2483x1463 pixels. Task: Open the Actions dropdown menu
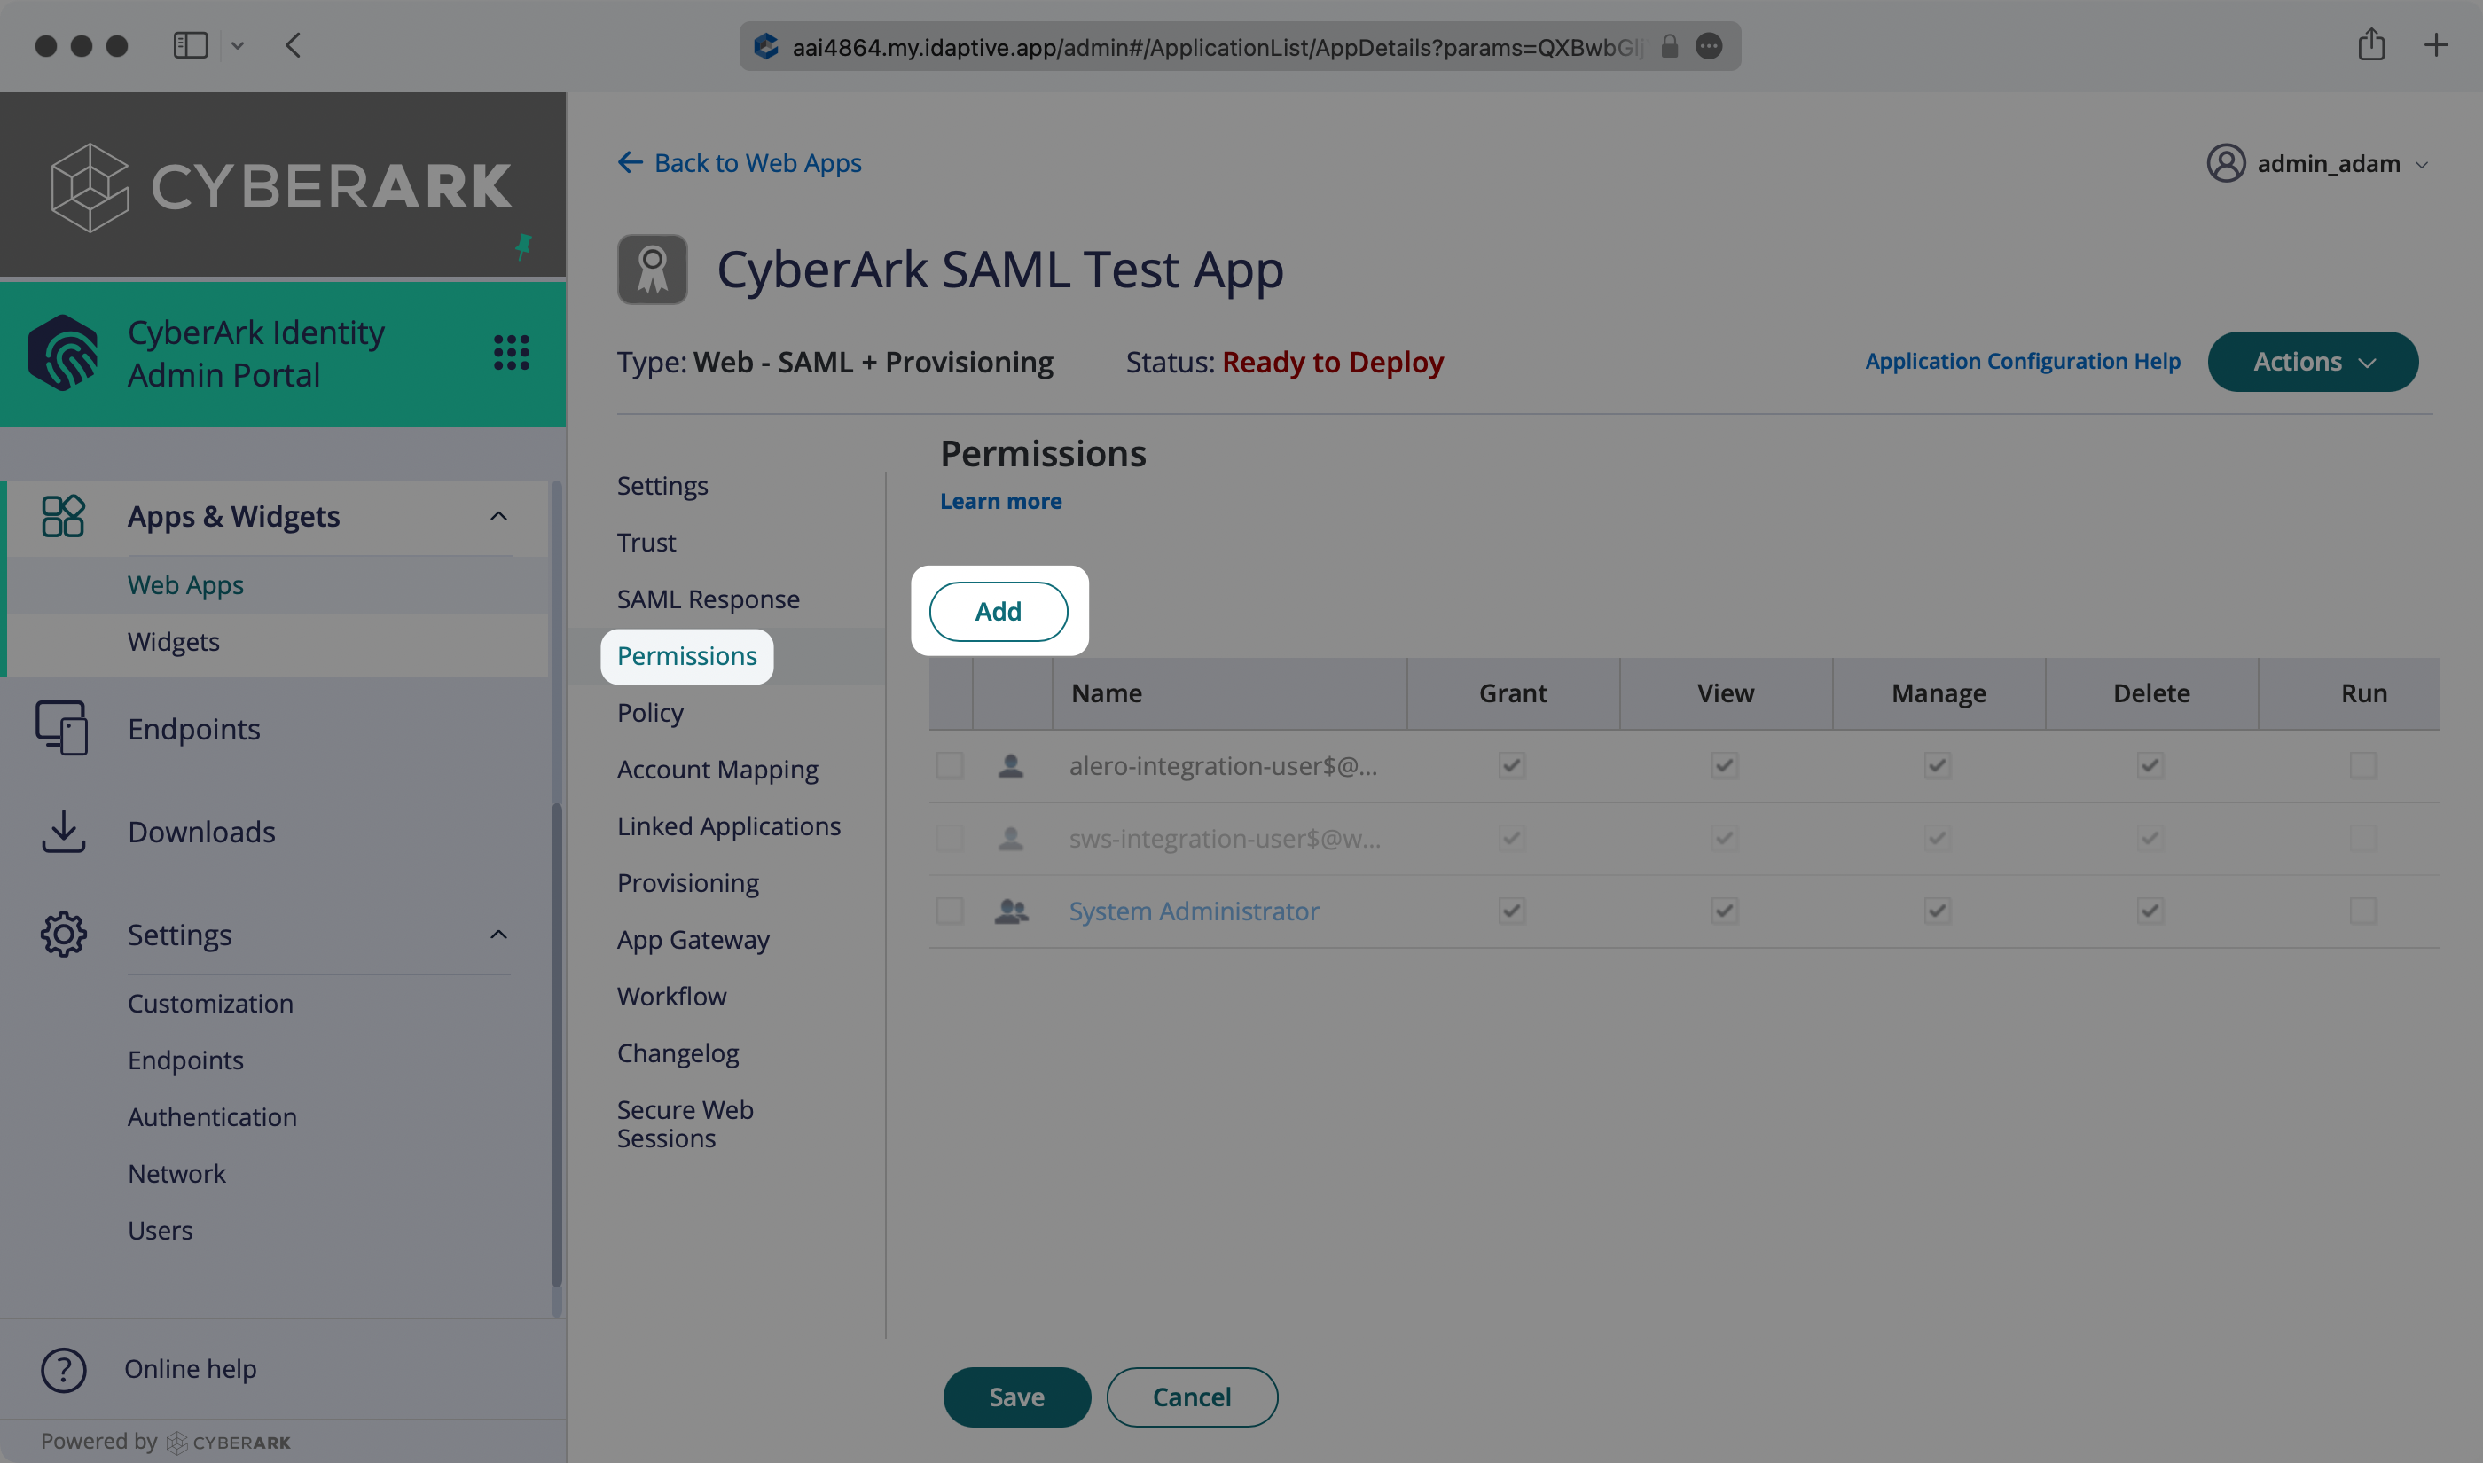pyautogui.click(x=2315, y=361)
